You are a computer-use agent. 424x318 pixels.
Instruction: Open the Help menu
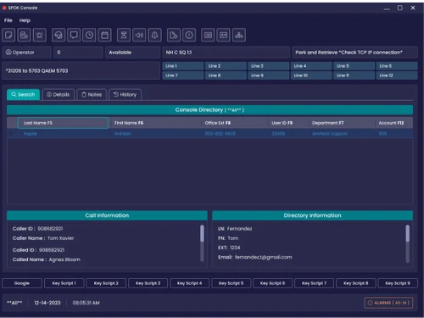point(25,20)
